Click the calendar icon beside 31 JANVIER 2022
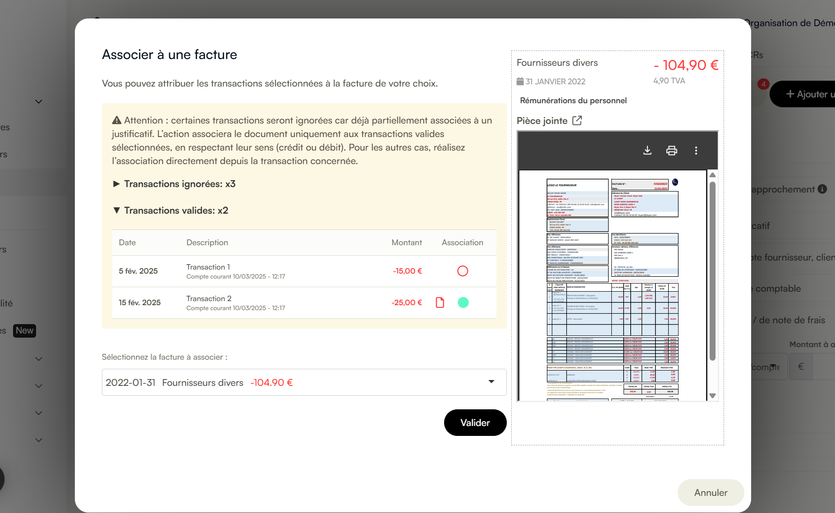The height and width of the screenshot is (513, 835). point(520,81)
